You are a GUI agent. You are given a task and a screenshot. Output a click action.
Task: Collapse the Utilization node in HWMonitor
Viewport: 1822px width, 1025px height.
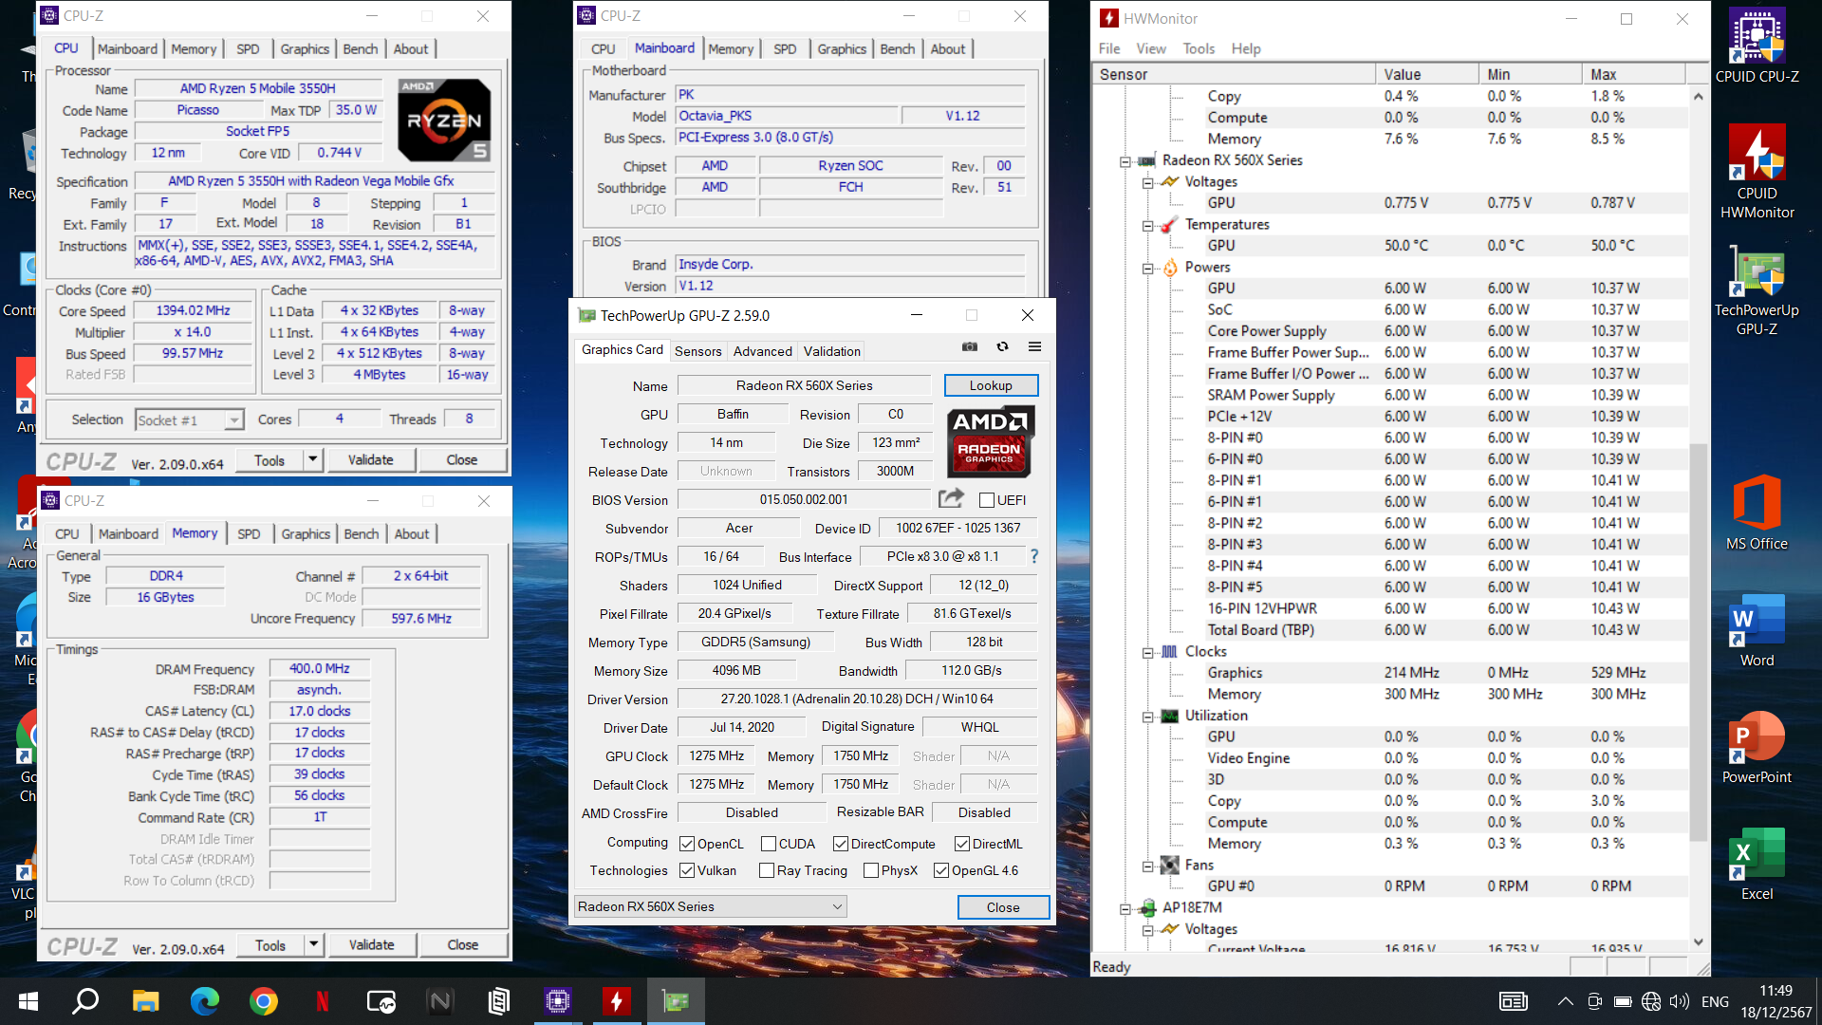tap(1147, 717)
